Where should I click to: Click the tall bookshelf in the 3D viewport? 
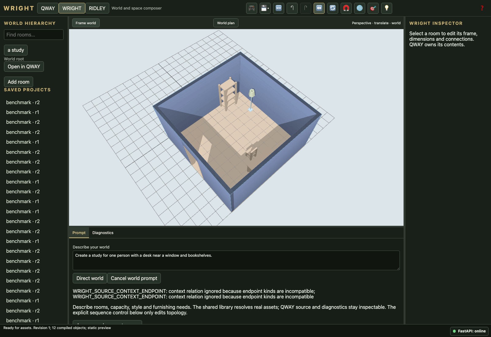click(x=228, y=93)
